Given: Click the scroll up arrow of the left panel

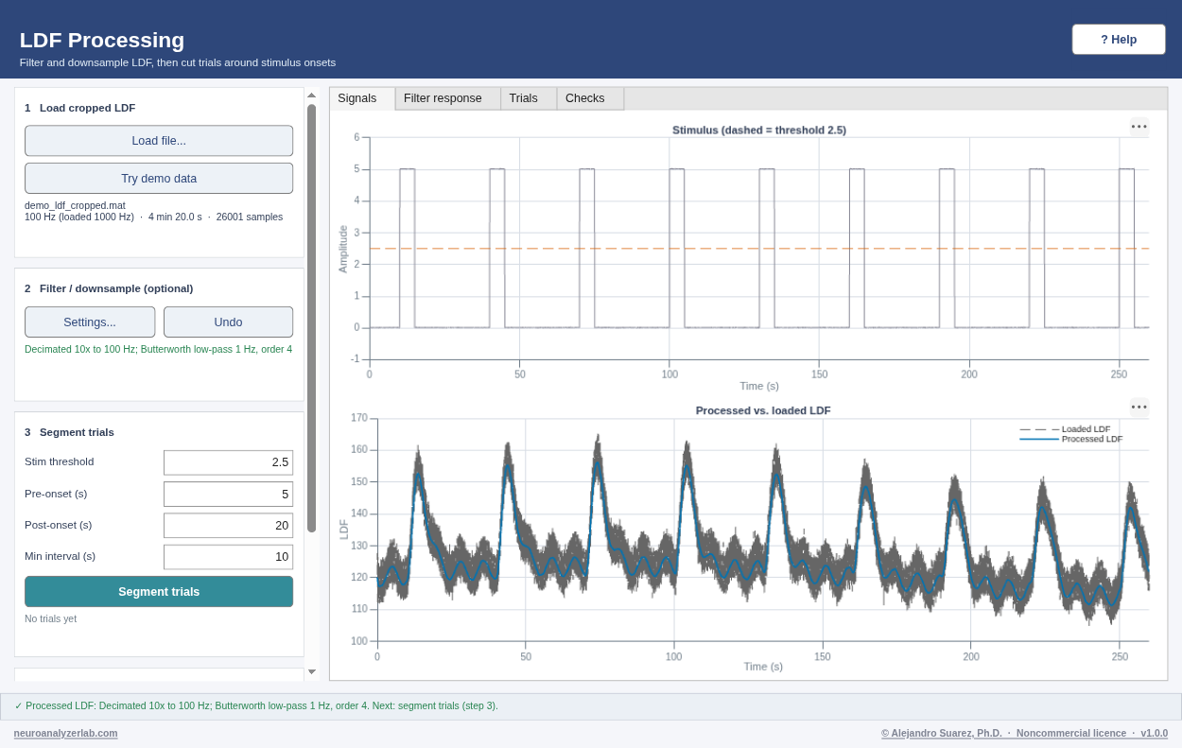Looking at the screenshot, I should (x=311, y=95).
